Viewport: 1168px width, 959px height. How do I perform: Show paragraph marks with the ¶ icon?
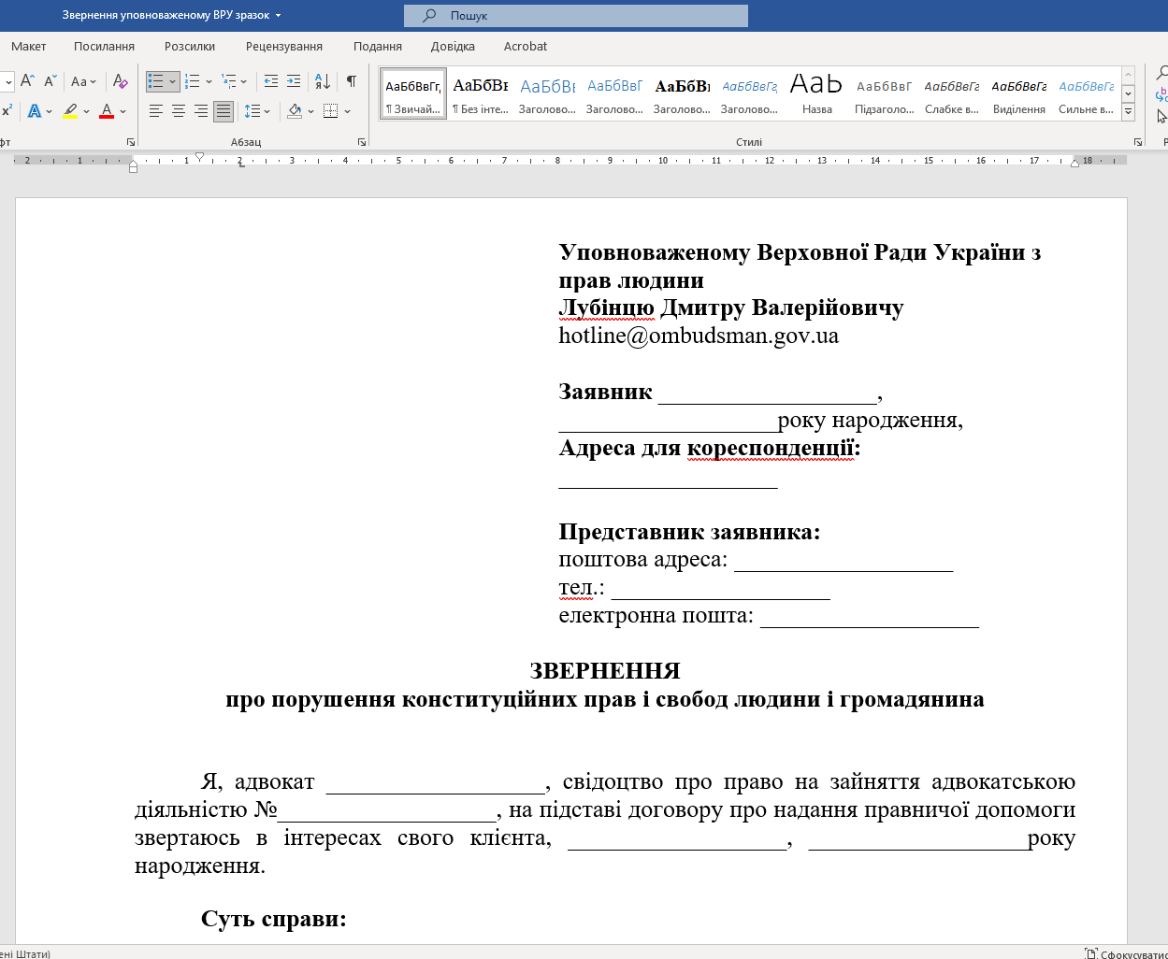(351, 81)
